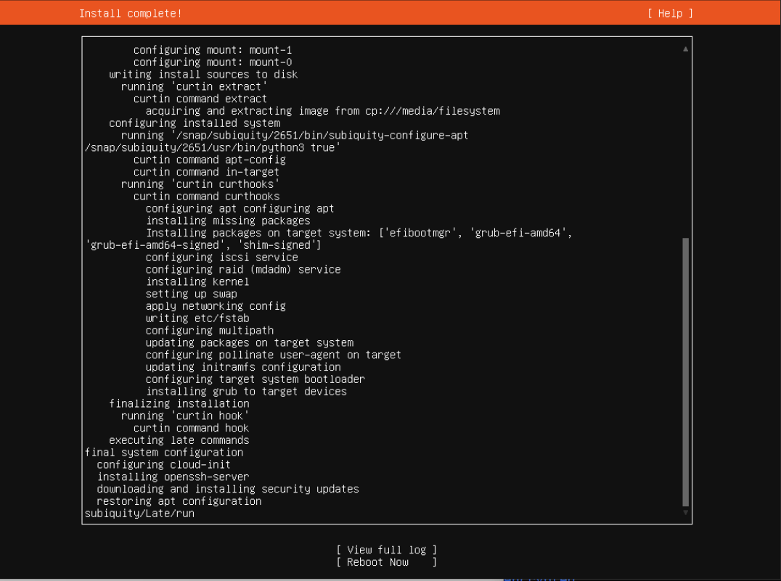781x581 pixels.
Task: Open the Help menu
Action: point(670,14)
